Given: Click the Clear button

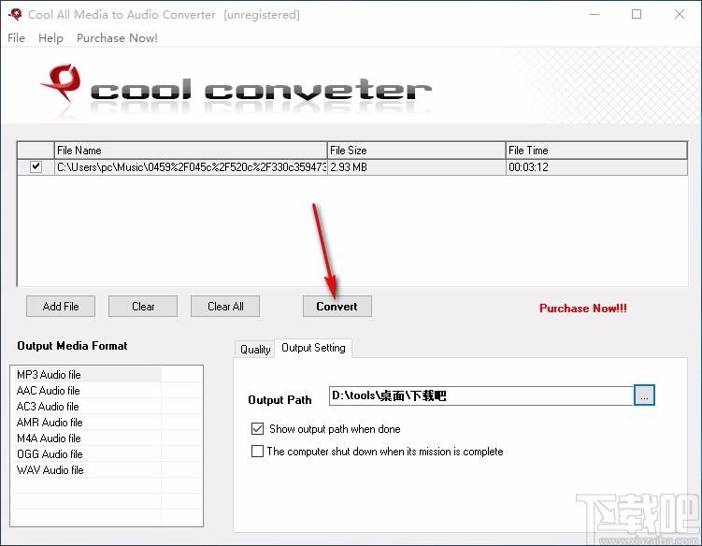Looking at the screenshot, I should 143,307.
